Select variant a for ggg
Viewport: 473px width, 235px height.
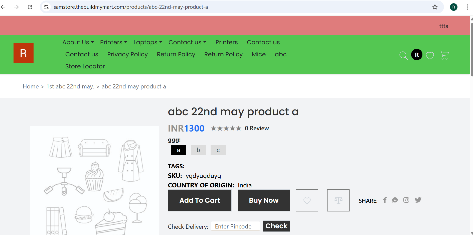pos(179,150)
